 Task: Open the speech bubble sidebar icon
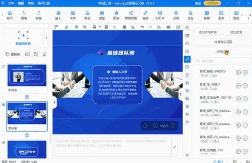click(187, 67)
